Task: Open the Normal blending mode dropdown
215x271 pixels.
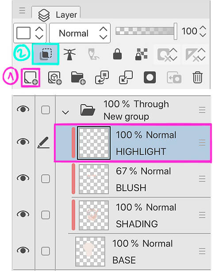Action: [x=80, y=33]
